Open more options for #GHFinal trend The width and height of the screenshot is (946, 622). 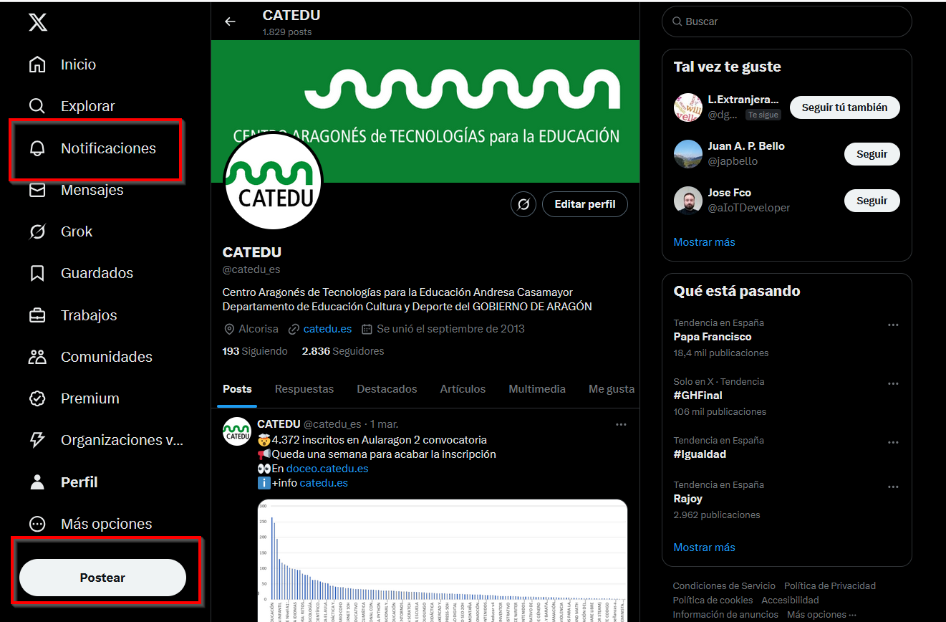tap(893, 383)
